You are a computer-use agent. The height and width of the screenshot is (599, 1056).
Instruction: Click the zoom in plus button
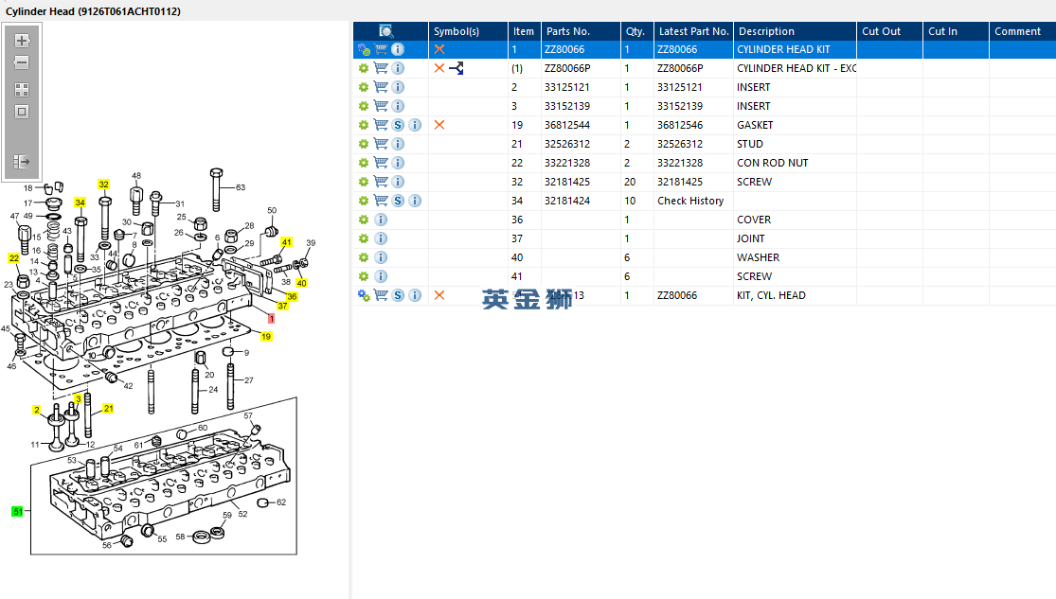point(22,41)
